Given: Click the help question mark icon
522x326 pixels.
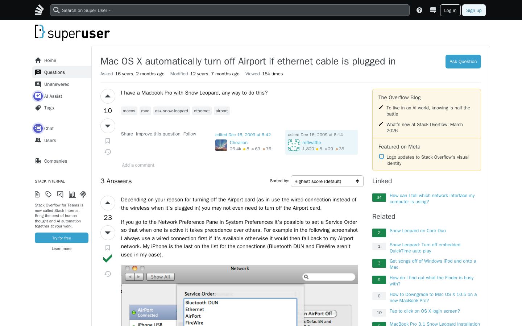Looking at the screenshot, I should pyautogui.click(x=419, y=10).
